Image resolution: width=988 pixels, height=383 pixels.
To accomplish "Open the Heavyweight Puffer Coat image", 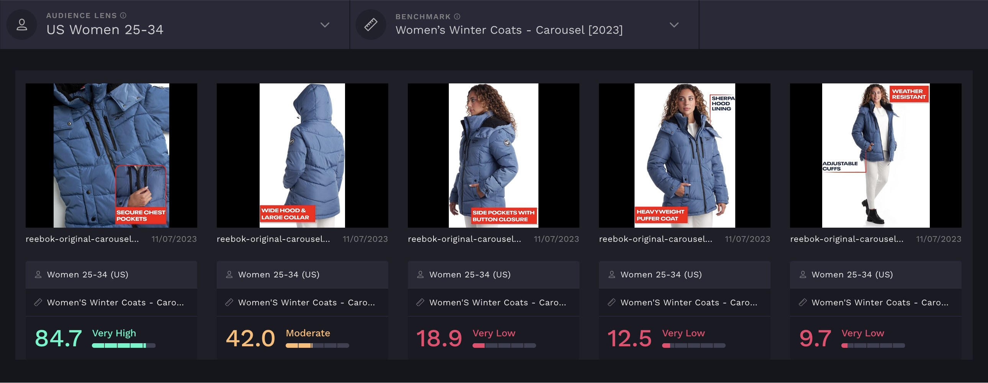I will tap(685, 155).
